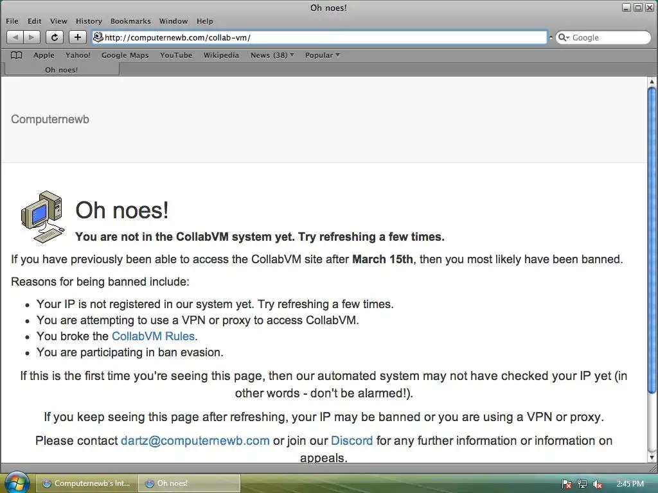Open the Windows Start orb

point(16,483)
